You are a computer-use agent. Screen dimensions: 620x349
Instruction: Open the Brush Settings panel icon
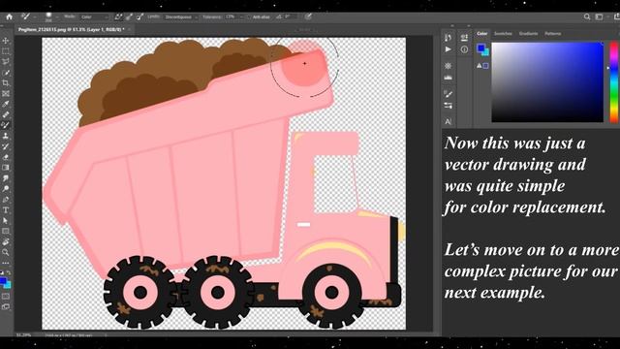(448, 94)
